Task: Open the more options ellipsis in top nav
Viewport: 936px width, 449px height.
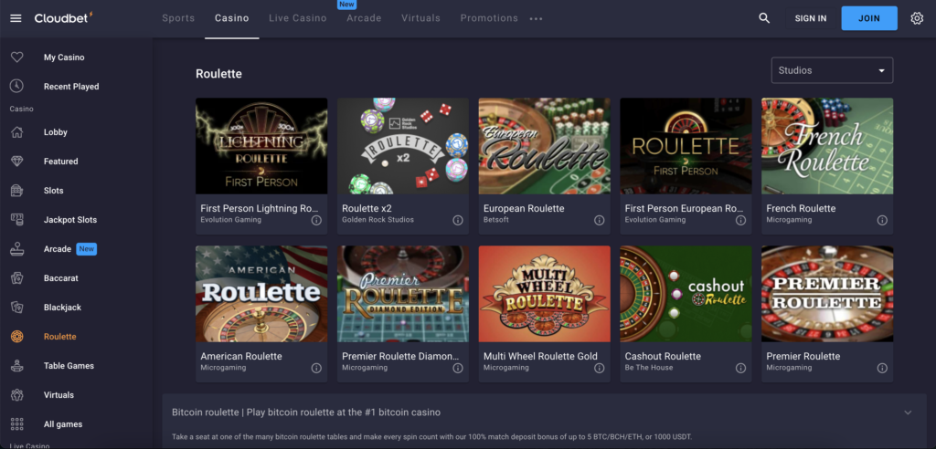Action: tap(536, 18)
